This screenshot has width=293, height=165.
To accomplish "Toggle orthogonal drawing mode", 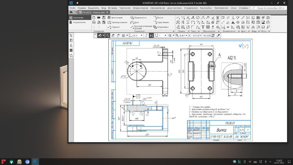I will click(147, 36).
